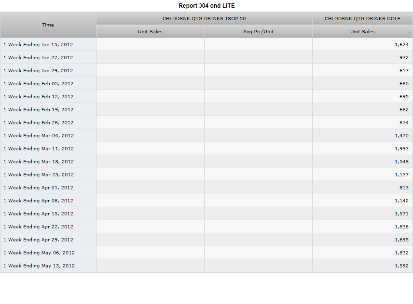Select the CHLDDRNK QTG DRINKS TROP 50 header
Image resolution: width=413 pixels, height=304 pixels.
click(x=204, y=18)
